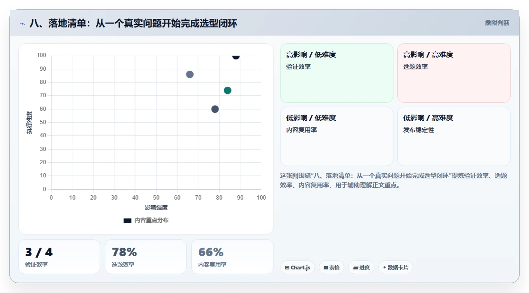The width and height of the screenshot is (529, 293).
Task: Select the 低影响 / 高难度 quadrant card
Action: (x=454, y=136)
